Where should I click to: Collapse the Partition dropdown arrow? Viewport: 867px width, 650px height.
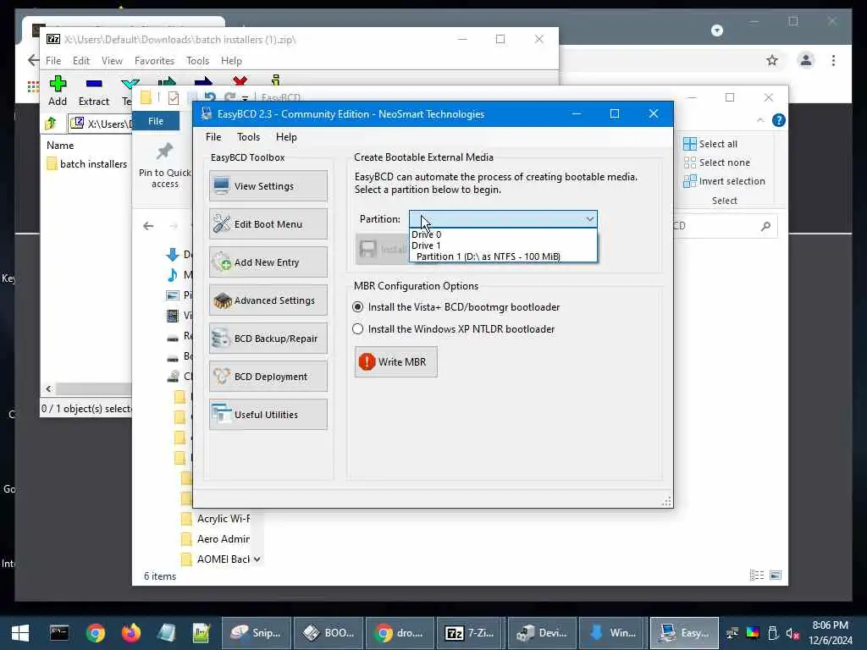pos(590,219)
